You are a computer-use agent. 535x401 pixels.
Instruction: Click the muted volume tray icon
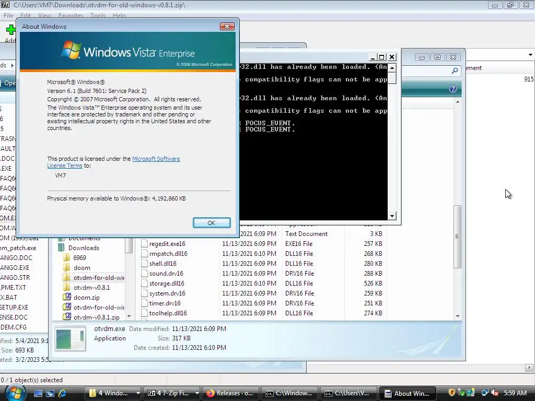click(495, 393)
